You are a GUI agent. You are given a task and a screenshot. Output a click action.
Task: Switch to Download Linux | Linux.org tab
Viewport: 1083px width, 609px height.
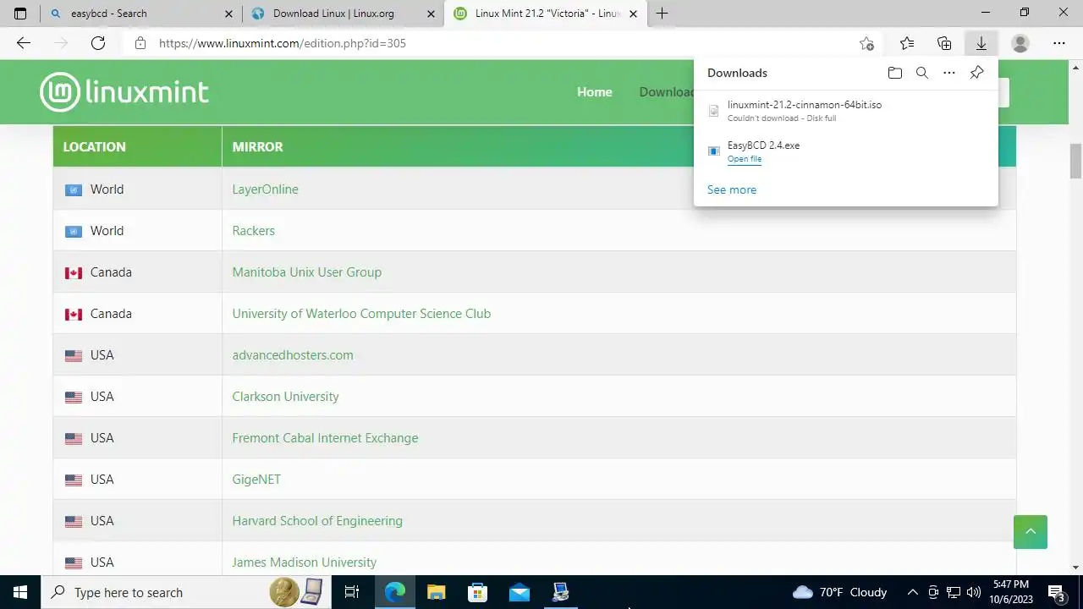point(343,14)
